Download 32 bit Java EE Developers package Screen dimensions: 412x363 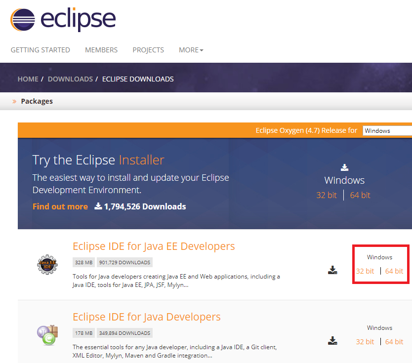pos(365,271)
